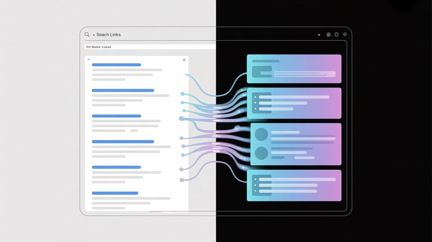432x242 pixels.
Task: Click the lower circular avatar in third gradient card
Action: [261, 153]
